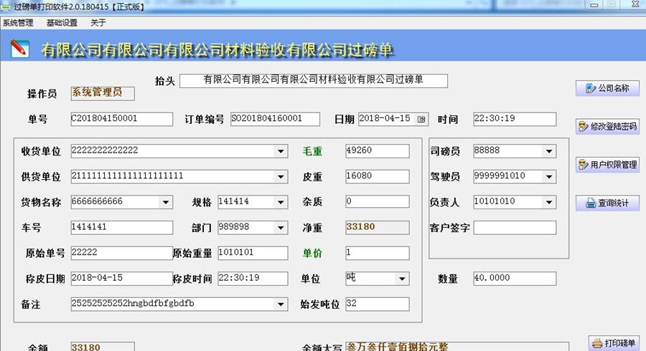Click the 收货单位 label
The width and height of the screenshot is (646, 351).
click(x=41, y=152)
